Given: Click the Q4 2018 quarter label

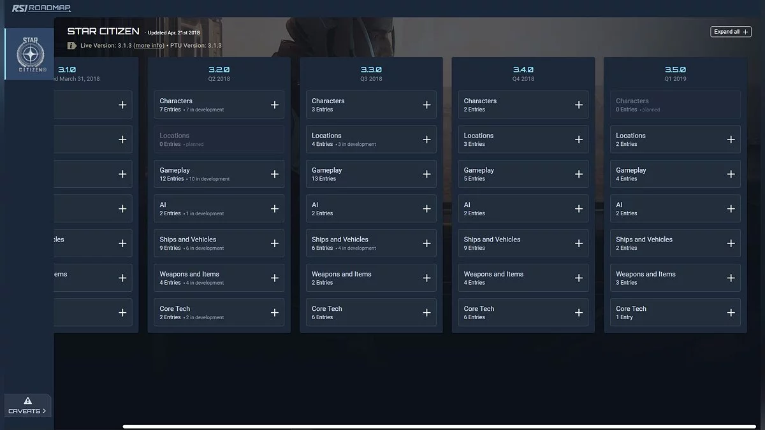Looking at the screenshot, I should click(x=523, y=79).
